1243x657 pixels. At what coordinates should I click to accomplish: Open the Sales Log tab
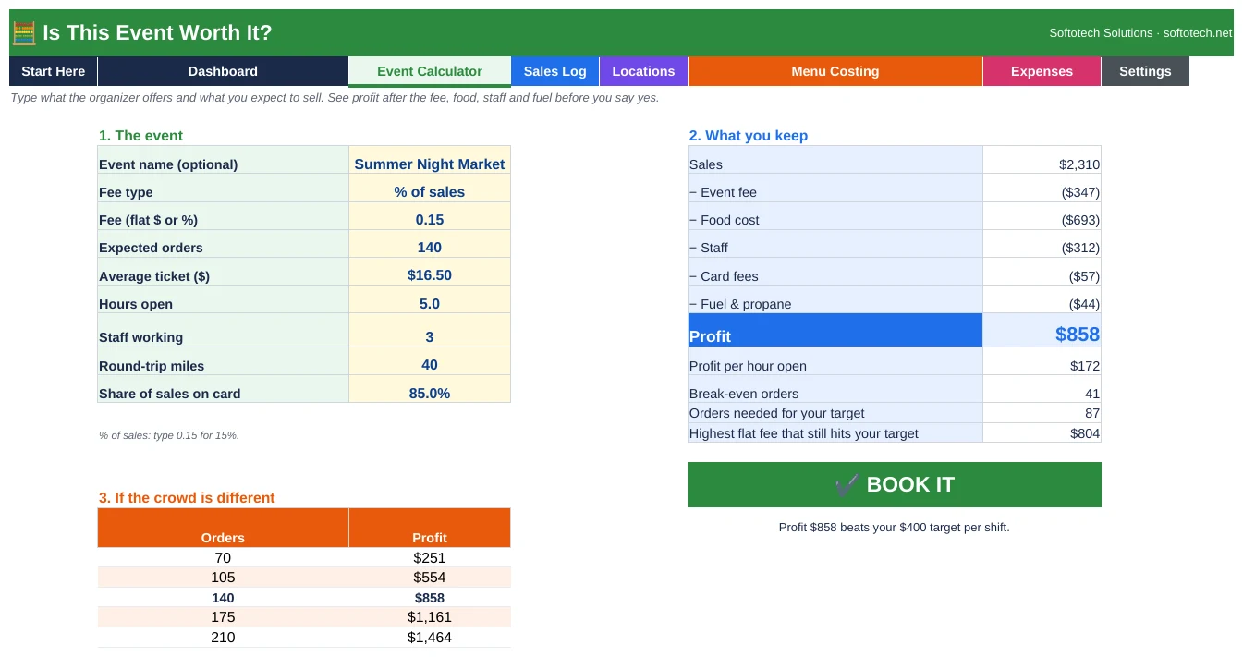[554, 71]
